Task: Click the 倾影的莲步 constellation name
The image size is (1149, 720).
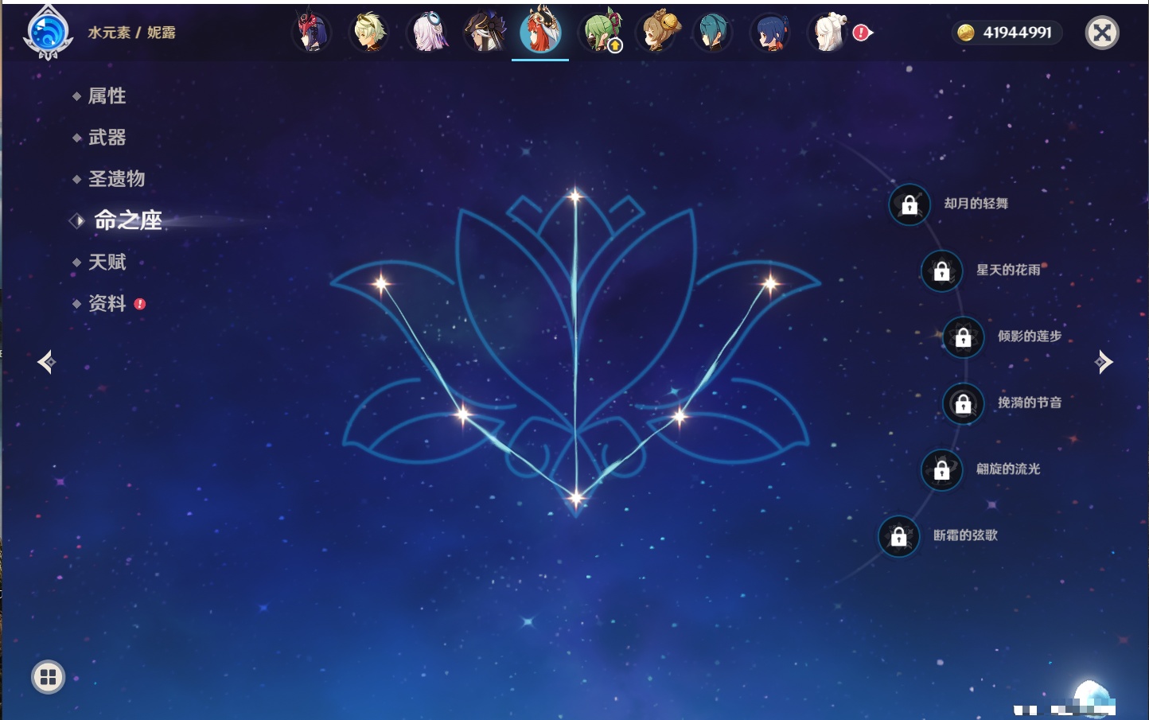Action: [1030, 336]
